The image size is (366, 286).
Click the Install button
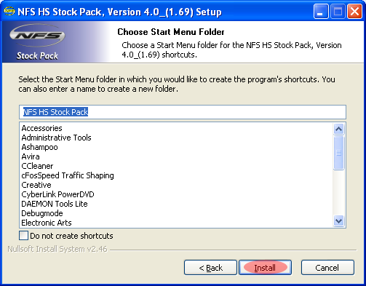pos(265,268)
